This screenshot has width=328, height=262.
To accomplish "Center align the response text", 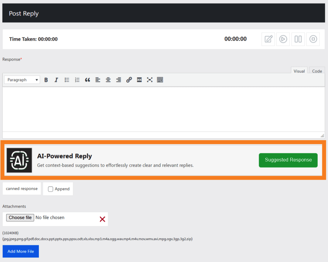I will point(108,80).
